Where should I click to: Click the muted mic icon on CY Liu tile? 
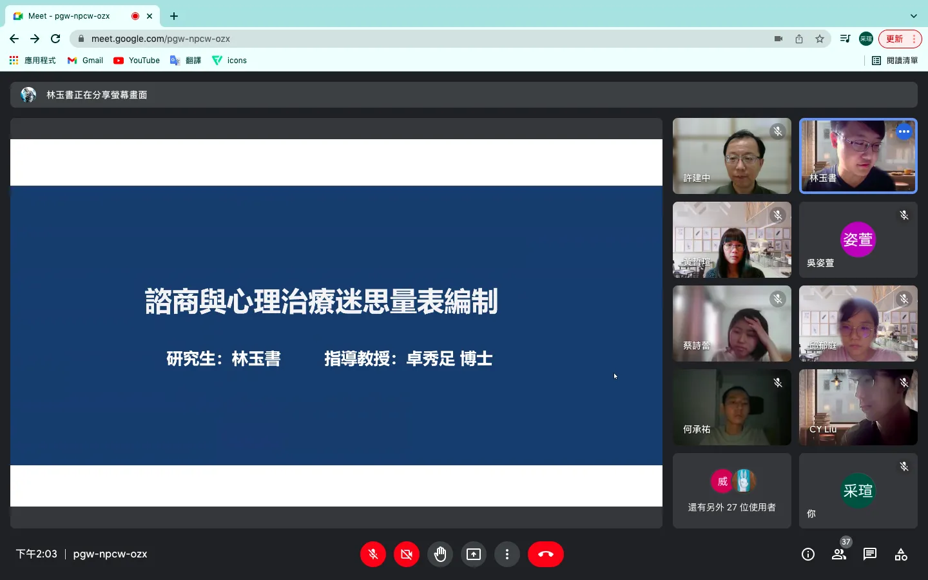(904, 383)
